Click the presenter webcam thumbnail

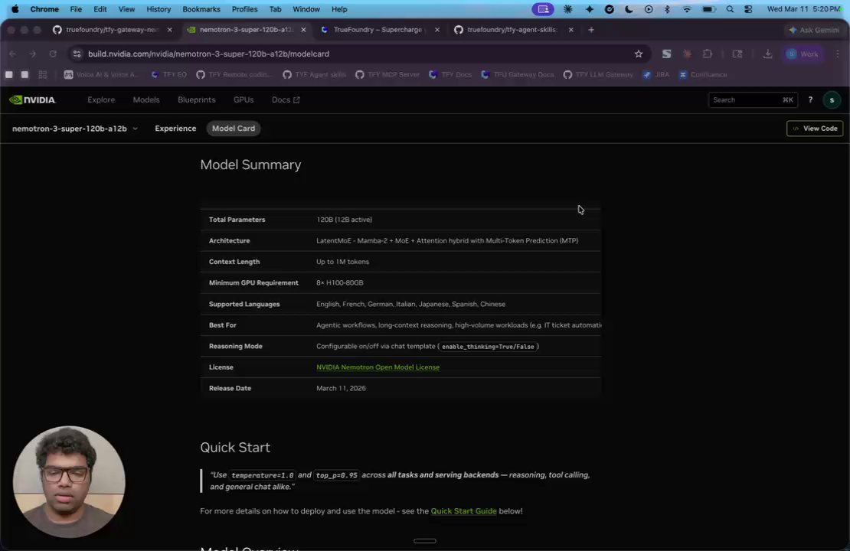click(x=69, y=482)
